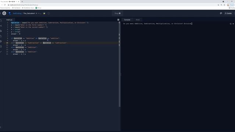235x132 pixels.
Task: Open the repl owner username link
Action: coord(17,13)
